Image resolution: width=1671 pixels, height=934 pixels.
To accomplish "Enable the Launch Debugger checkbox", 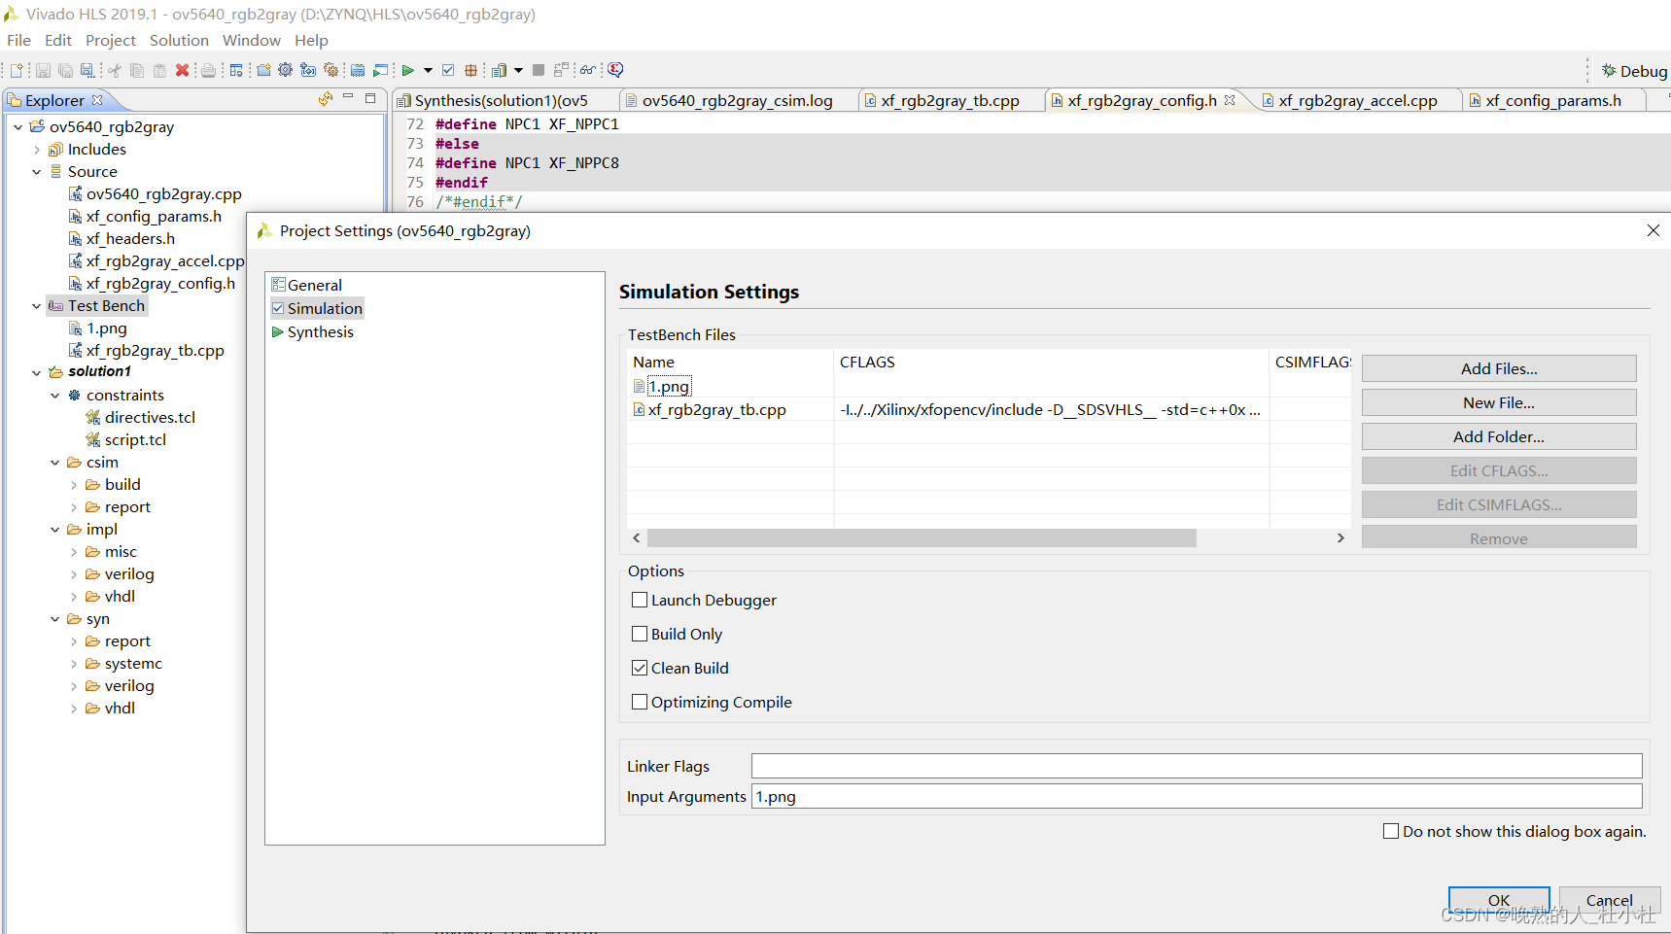I will pos(640,600).
